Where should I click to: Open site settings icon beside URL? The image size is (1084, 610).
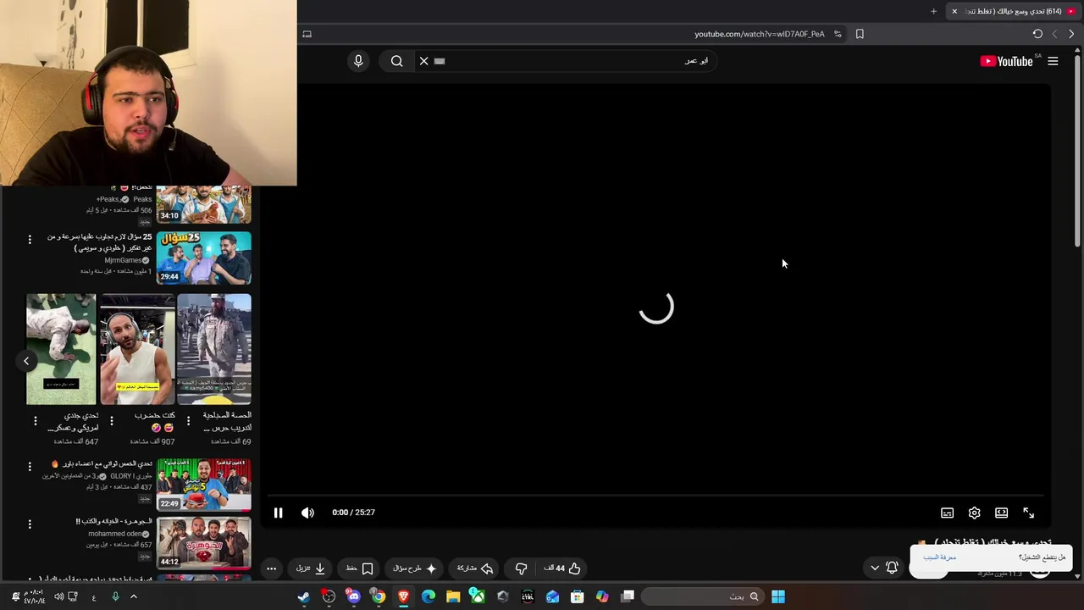838,34
